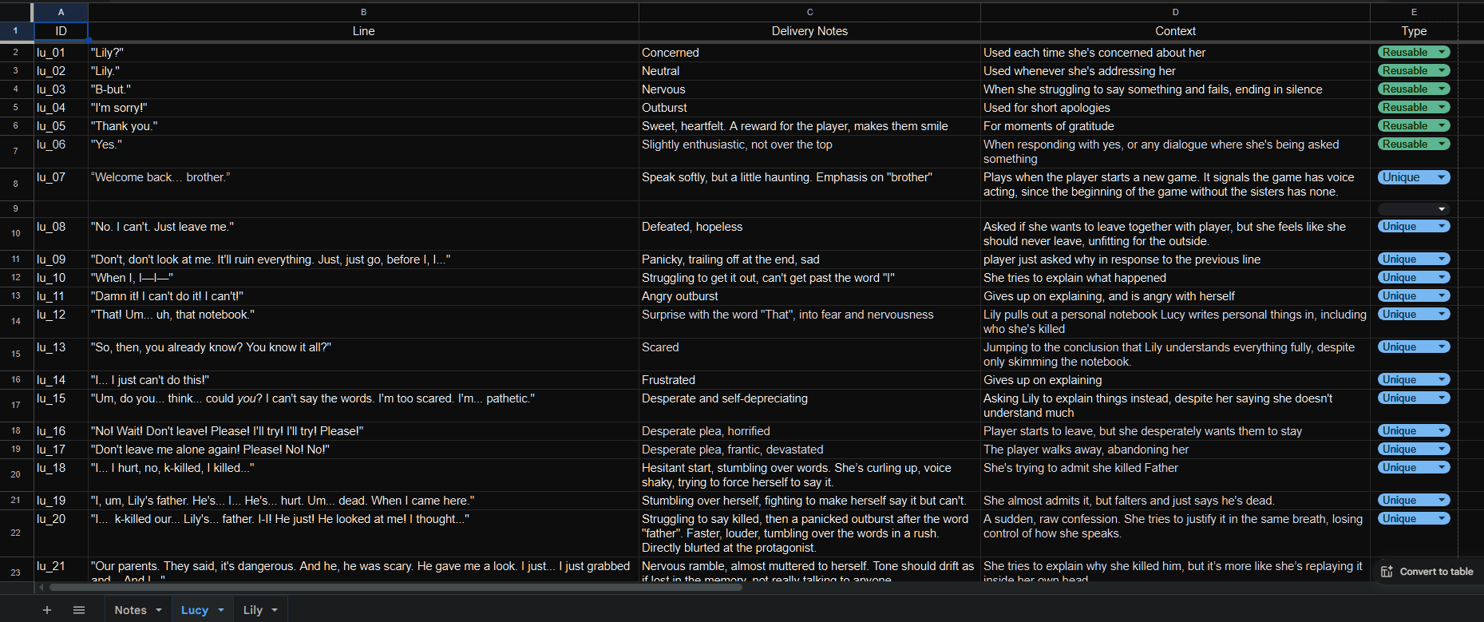Viewport: 1484px width, 622px height.
Task: Click the select-all corner box
Action: (x=16, y=12)
